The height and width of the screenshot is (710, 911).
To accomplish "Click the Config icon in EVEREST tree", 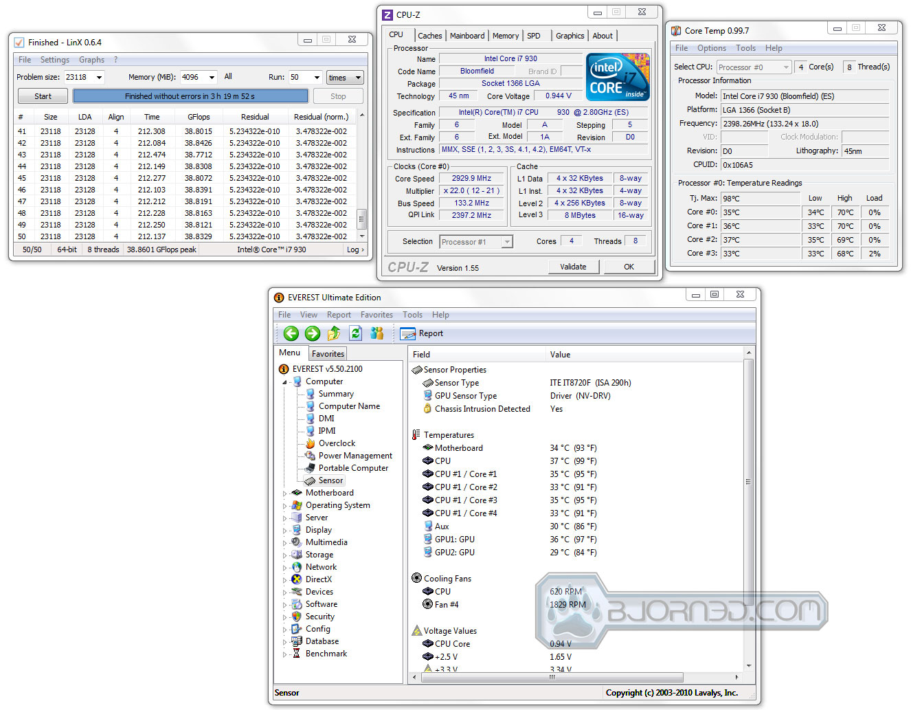I will click(x=297, y=629).
